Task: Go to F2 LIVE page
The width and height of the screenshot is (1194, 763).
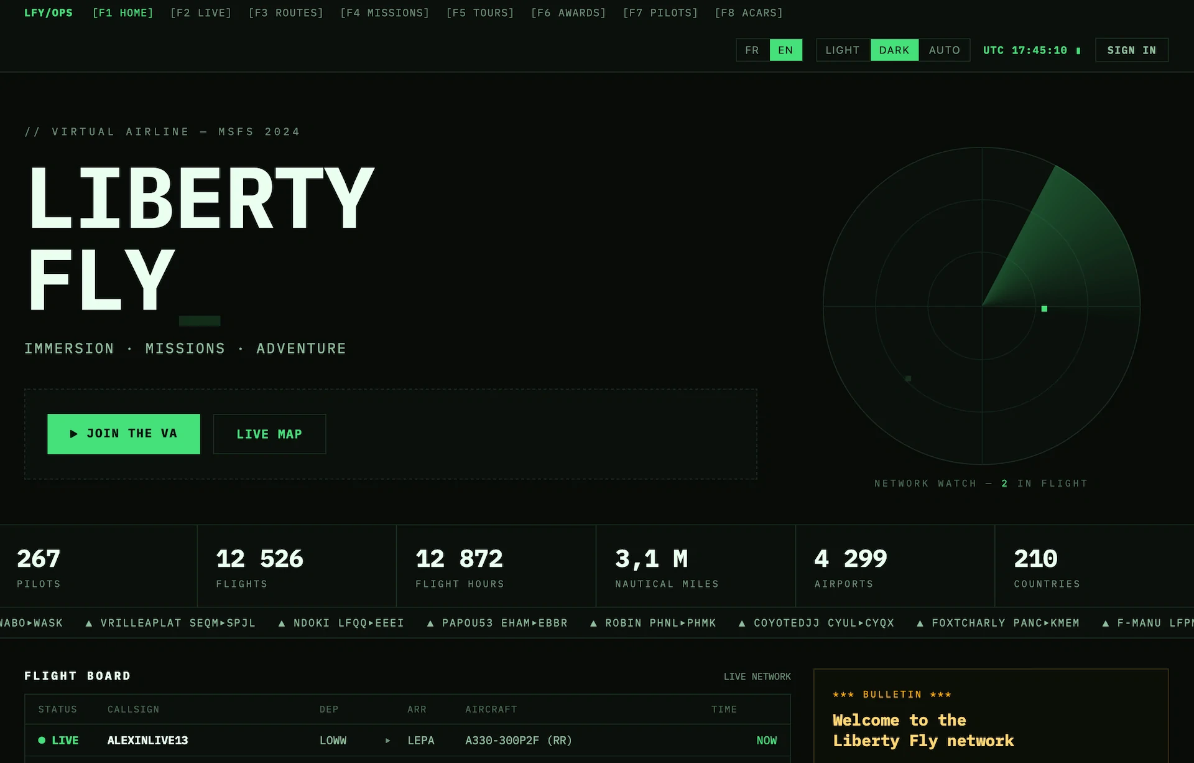Action: point(201,12)
